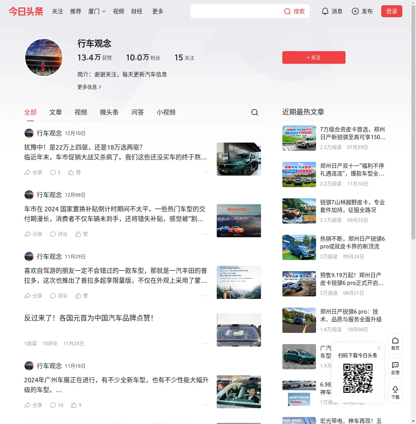Screen dimensions: 416x424
Task: Like the 11月16日 post with 9 likes
Action: (x=76, y=405)
